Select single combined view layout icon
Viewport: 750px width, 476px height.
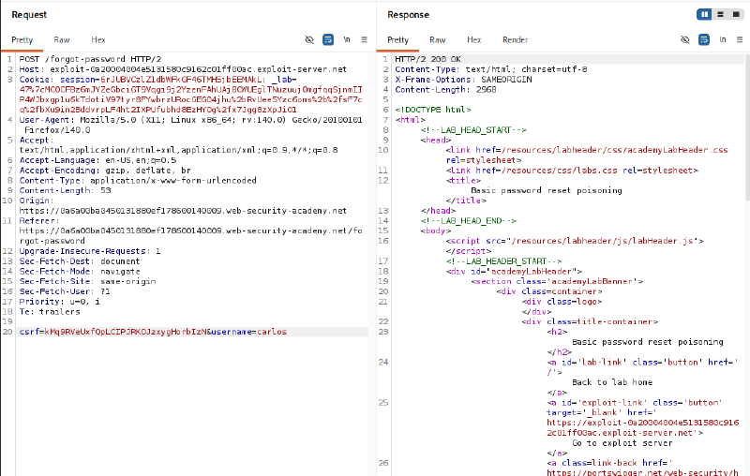click(x=736, y=14)
